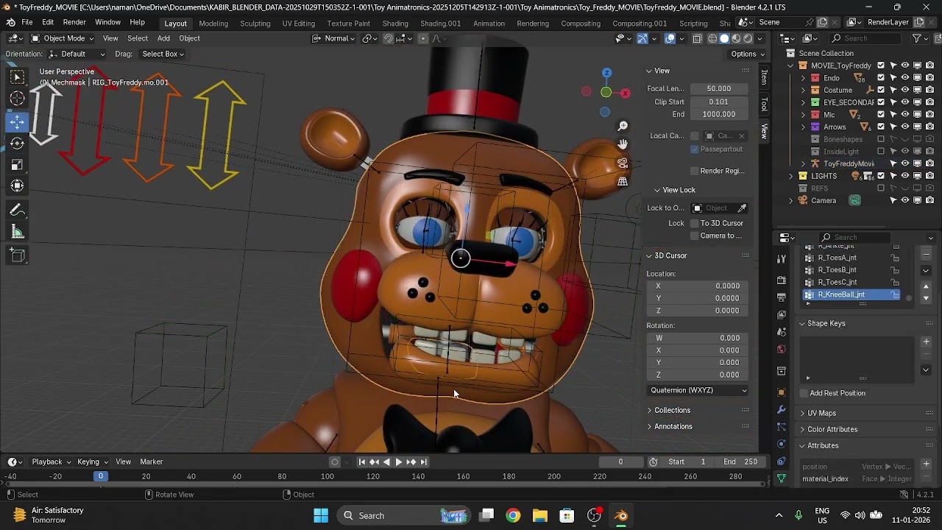Screen dimensions: 942x530
Task: Open the Object Data green triangle tab
Action: point(782,478)
